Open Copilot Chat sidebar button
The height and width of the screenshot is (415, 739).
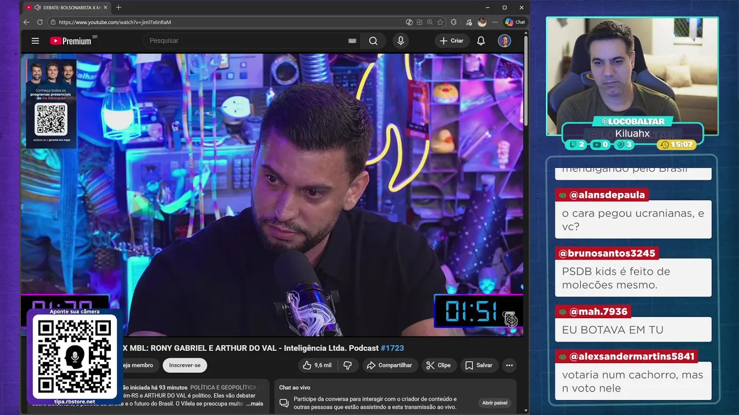[515, 22]
